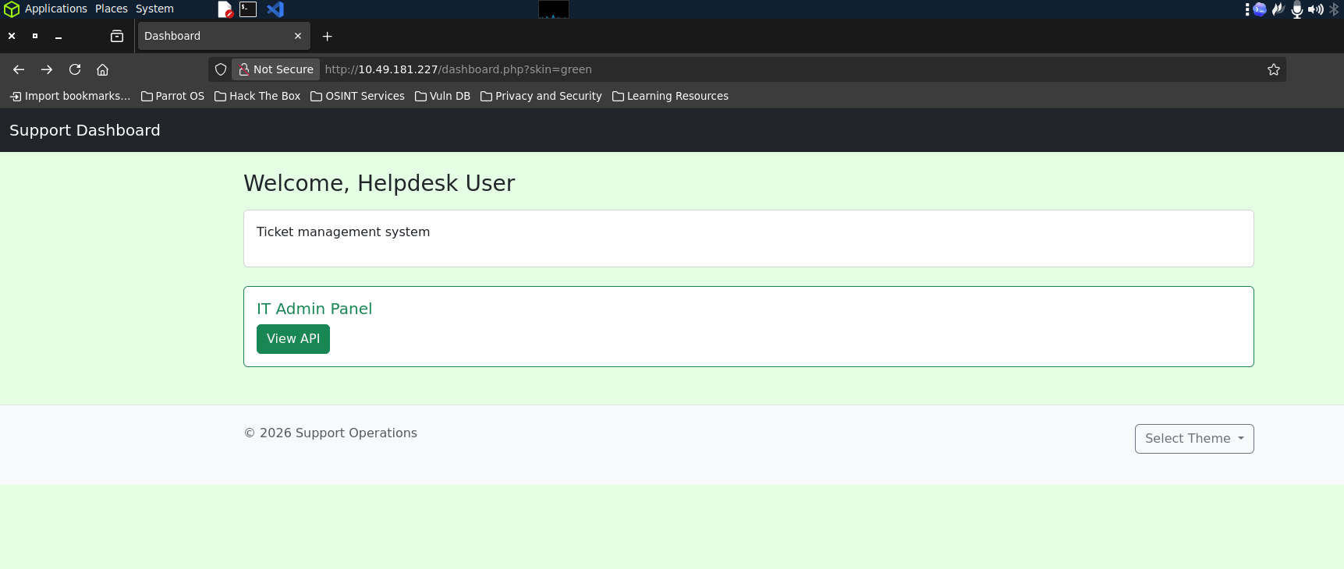Open the tracking protection shield icon

tap(221, 69)
